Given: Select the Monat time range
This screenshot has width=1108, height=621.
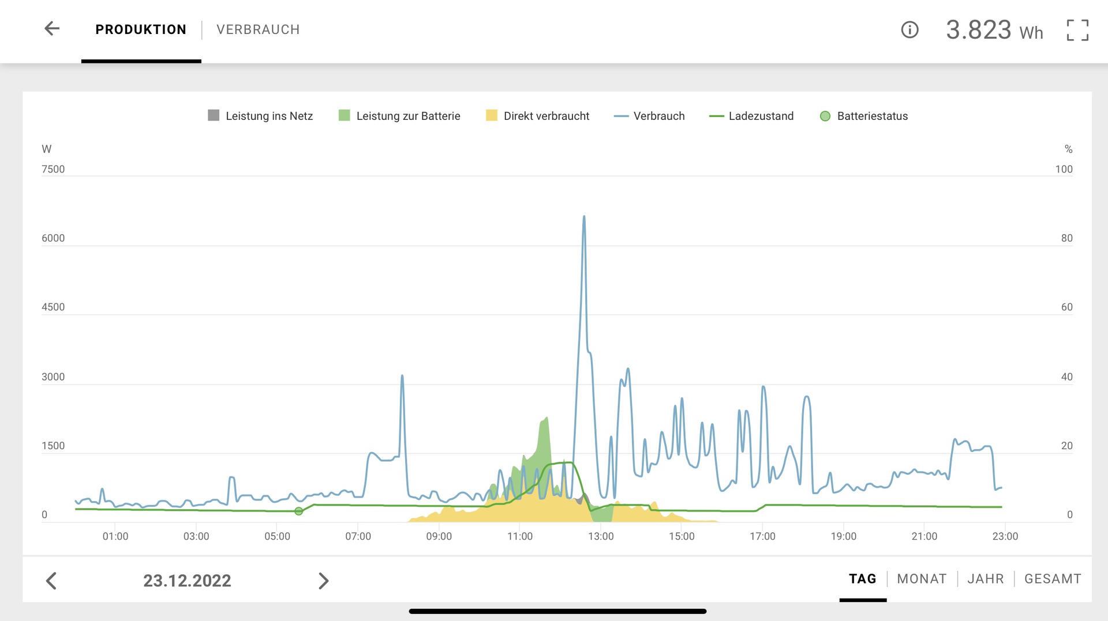Looking at the screenshot, I should [x=922, y=579].
